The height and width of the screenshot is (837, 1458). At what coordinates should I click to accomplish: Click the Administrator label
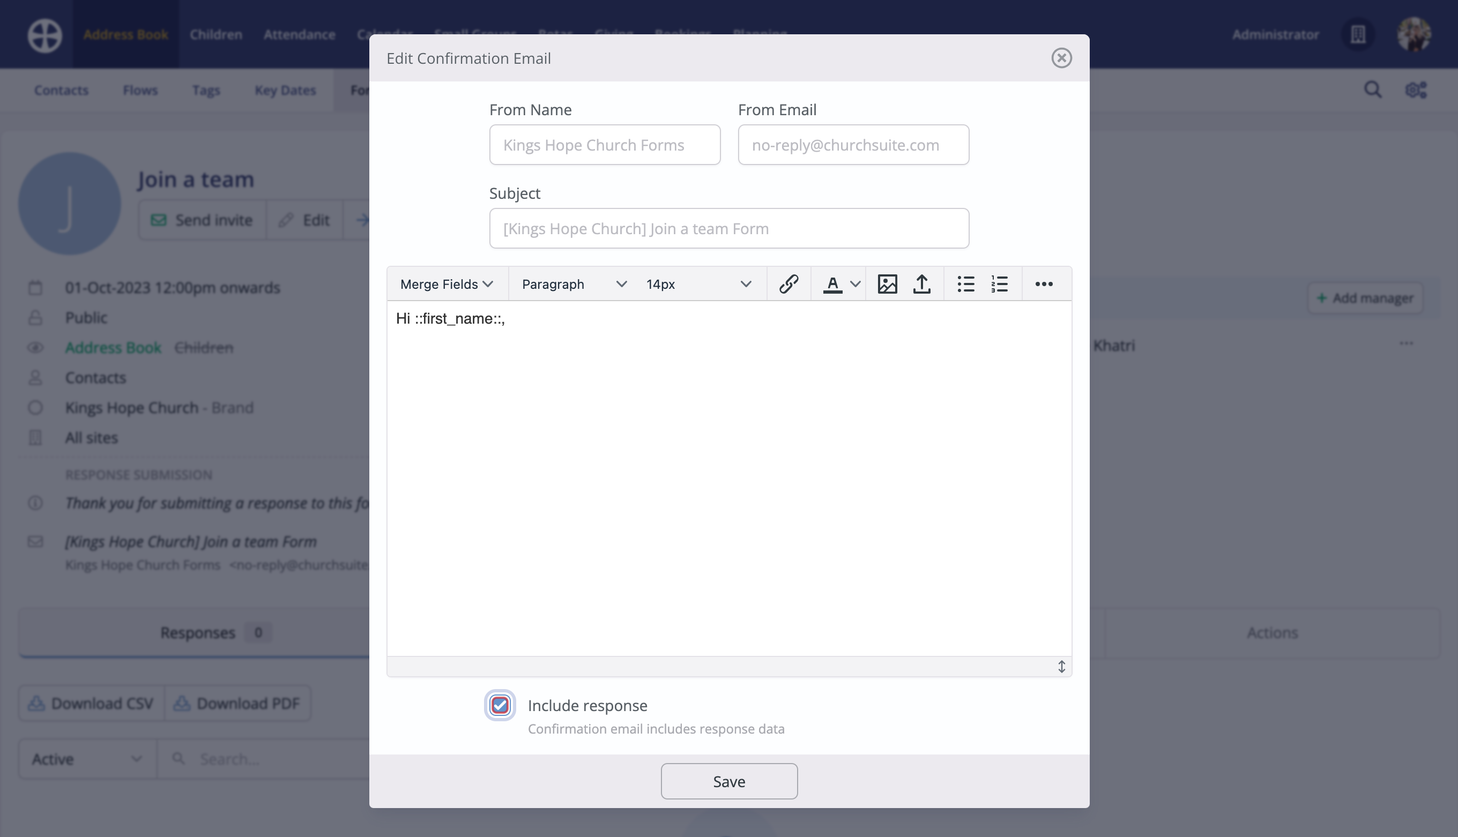pyautogui.click(x=1275, y=34)
